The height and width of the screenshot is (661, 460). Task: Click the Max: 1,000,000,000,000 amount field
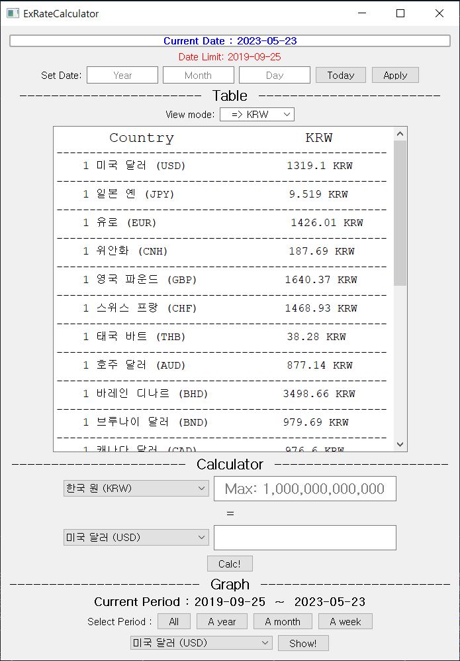click(305, 489)
